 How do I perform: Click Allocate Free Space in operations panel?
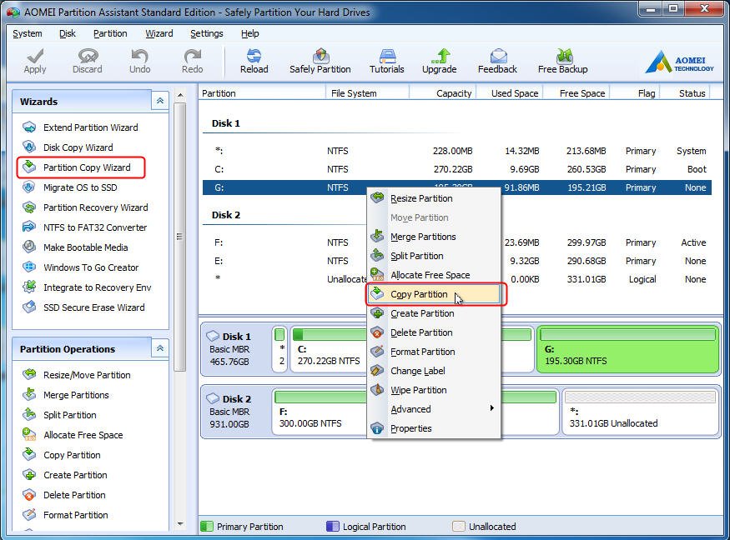pyautogui.click(x=73, y=435)
